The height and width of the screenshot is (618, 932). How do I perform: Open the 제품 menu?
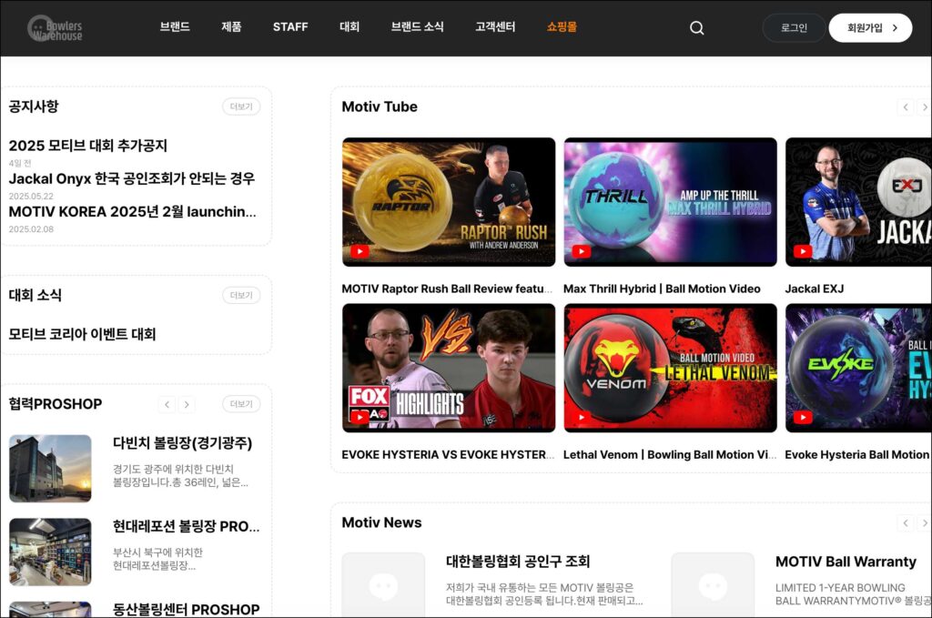pos(231,26)
